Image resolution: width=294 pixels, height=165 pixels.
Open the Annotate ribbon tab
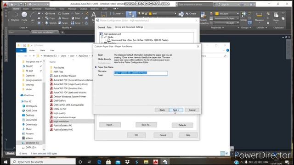37,9
